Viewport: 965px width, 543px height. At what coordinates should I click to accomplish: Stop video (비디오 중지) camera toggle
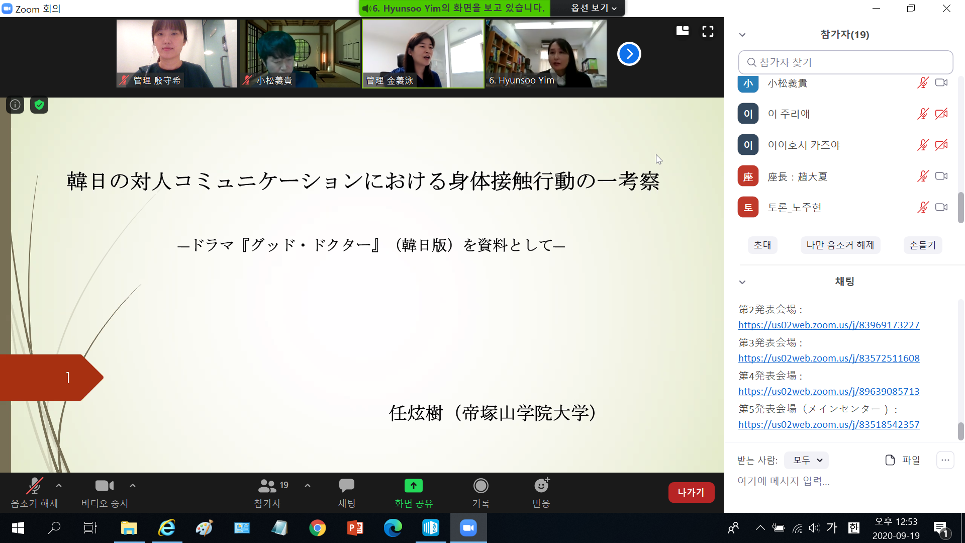coord(105,486)
